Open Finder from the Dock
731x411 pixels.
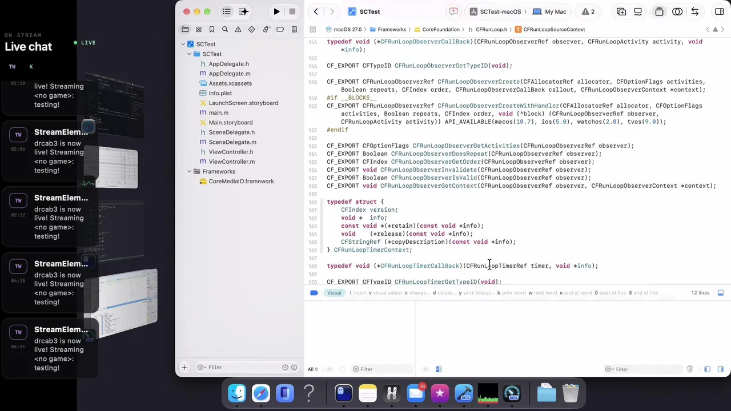click(237, 393)
